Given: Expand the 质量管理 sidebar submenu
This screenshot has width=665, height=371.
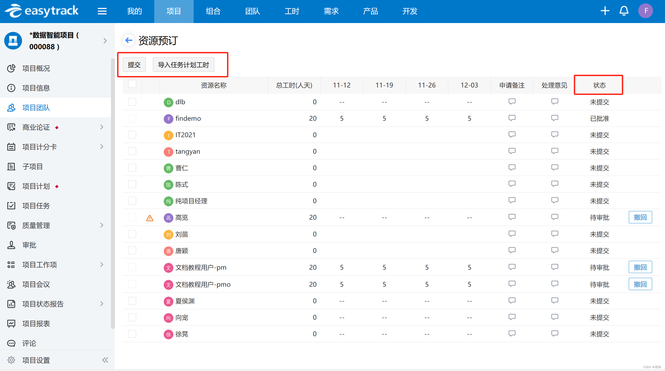Looking at the screenshot, I should [102, 225].
